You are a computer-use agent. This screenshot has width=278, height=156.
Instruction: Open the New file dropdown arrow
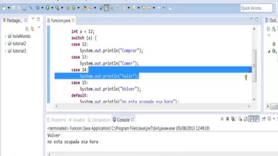tap(8, 8)
